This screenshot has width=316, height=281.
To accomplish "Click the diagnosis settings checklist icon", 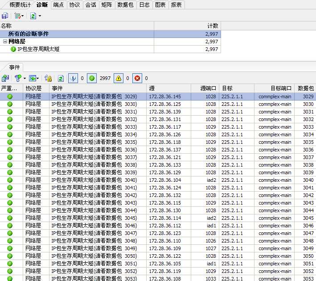I will tap(17, 16).
